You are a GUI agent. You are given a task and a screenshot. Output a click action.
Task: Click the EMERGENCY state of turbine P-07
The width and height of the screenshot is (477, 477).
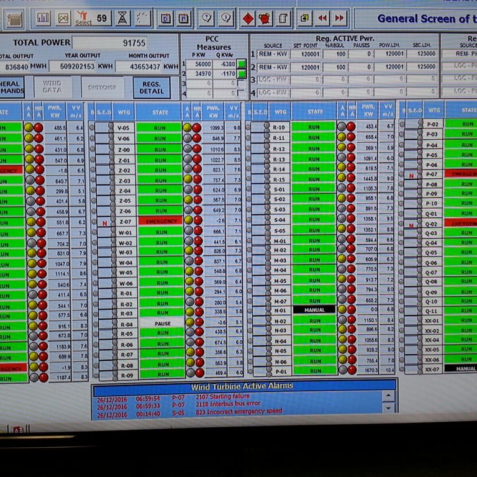pyautogui.click(x=461, y=174)
